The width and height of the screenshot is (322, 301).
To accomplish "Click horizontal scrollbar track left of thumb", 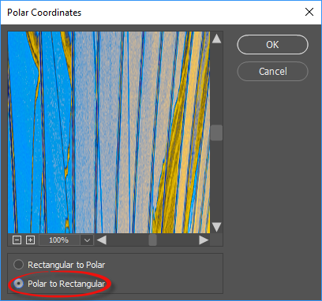I will 128,240.
